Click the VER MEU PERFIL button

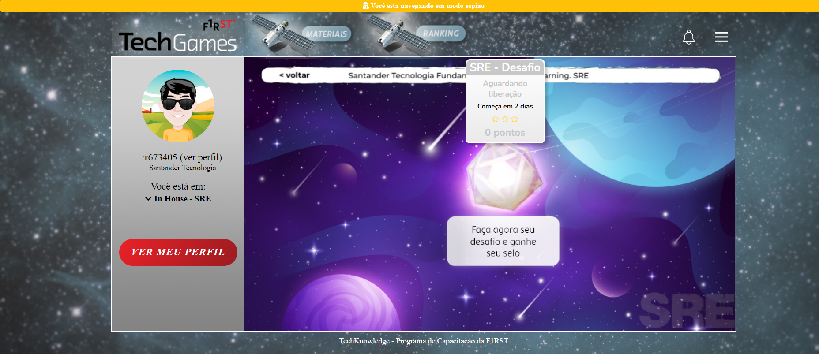(x=178, y=252)
